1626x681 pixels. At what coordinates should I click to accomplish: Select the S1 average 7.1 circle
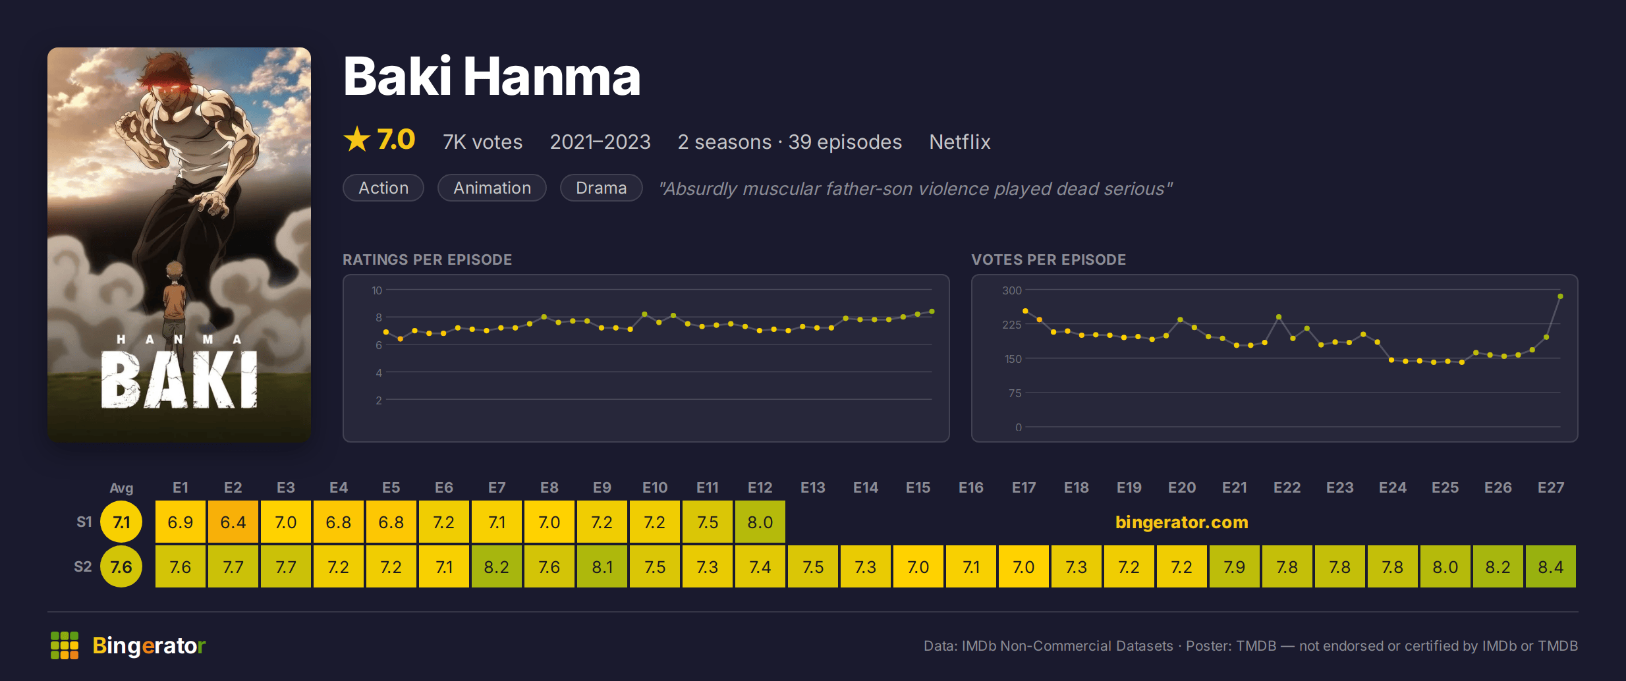[121, 522]
